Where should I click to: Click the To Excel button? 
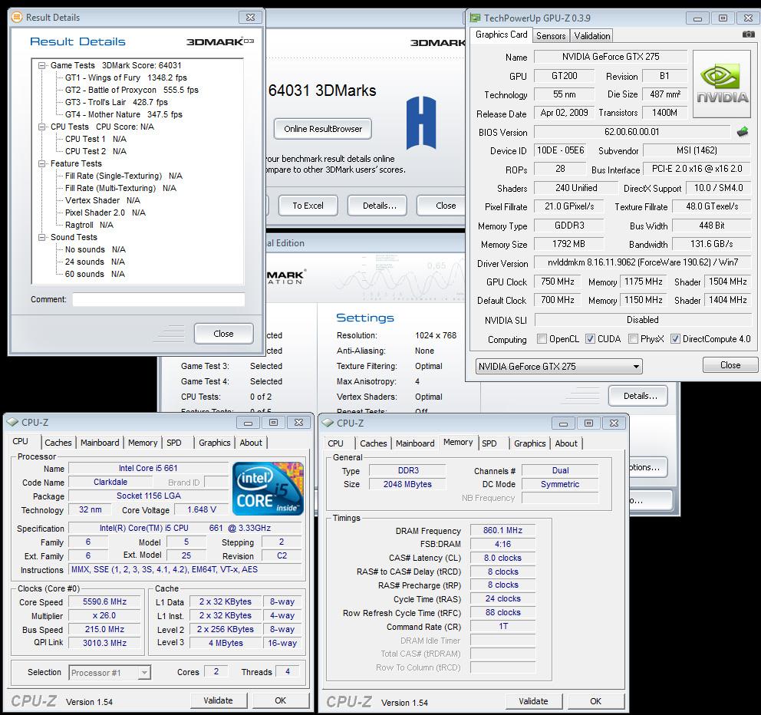click(x=308, y=206)
